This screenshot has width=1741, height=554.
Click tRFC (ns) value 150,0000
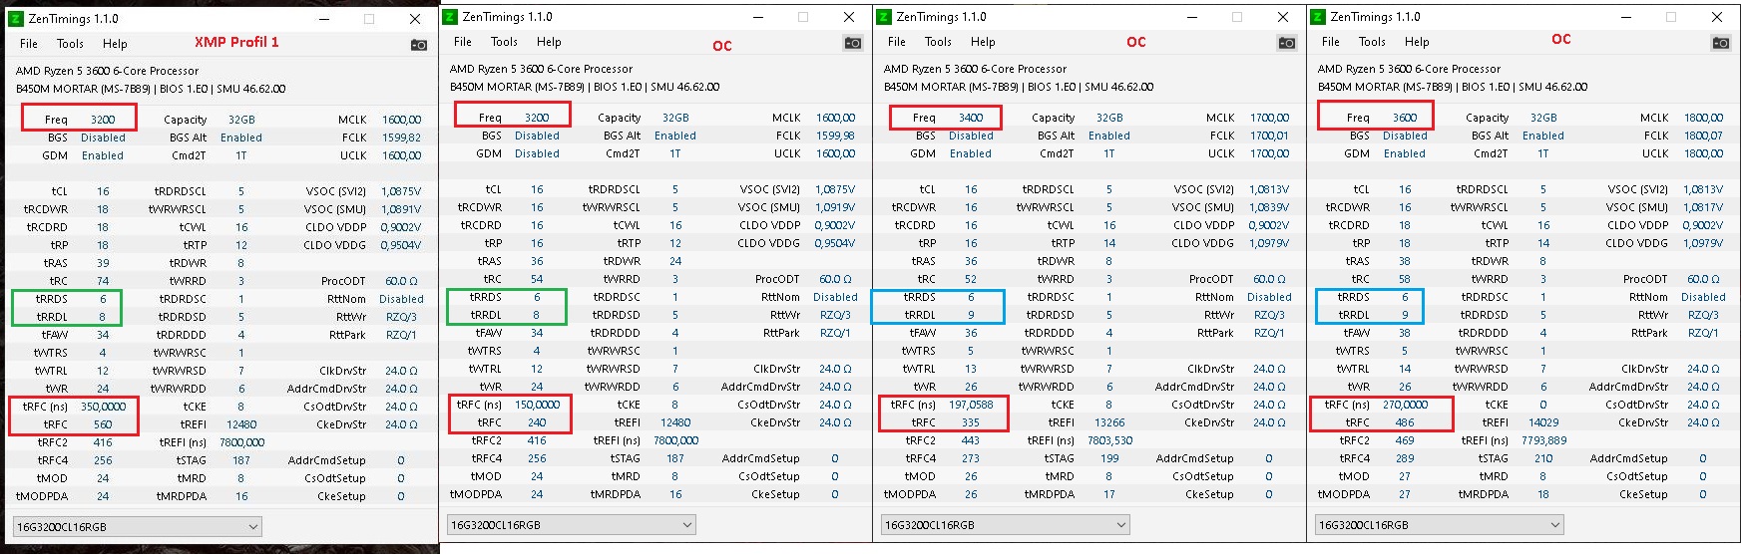pos(537,405)
